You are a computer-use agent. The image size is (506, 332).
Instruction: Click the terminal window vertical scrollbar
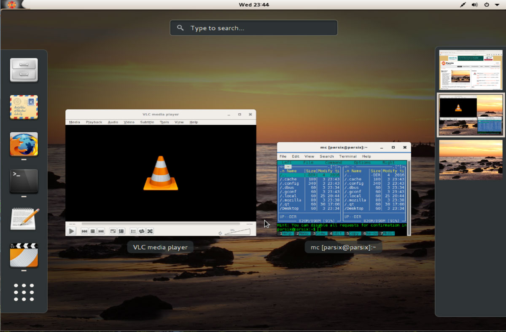tap(409, 197)
